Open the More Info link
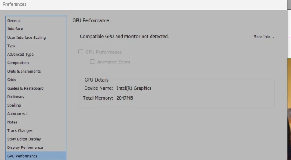Image resolution: width=291 pixels, height=160 pixels. click(x=264, y=37)
